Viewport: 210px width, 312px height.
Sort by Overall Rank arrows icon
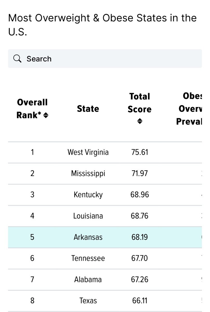click(x=45, y=115)
